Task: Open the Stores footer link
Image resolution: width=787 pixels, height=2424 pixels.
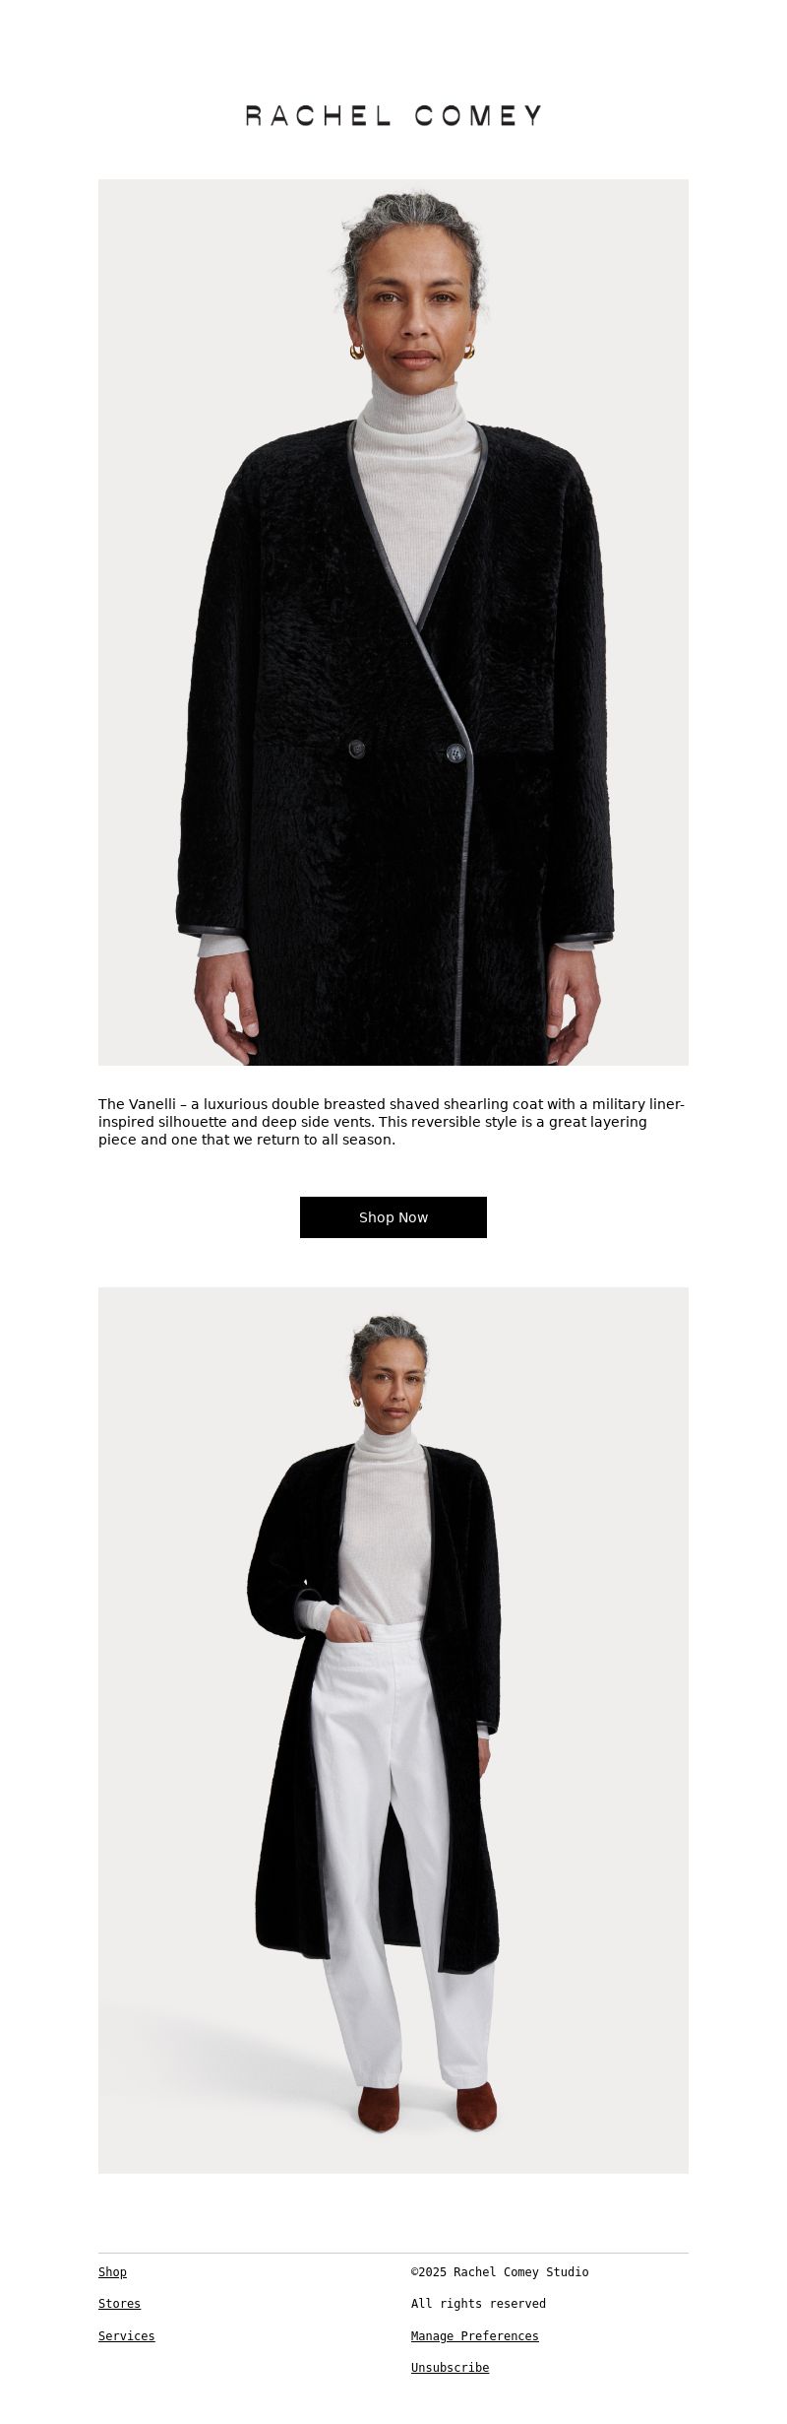Action: tap(119, 2303)
